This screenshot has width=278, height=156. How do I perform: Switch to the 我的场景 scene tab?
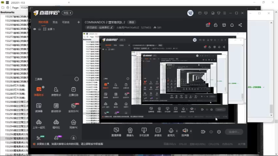click(x=43, y=22)
